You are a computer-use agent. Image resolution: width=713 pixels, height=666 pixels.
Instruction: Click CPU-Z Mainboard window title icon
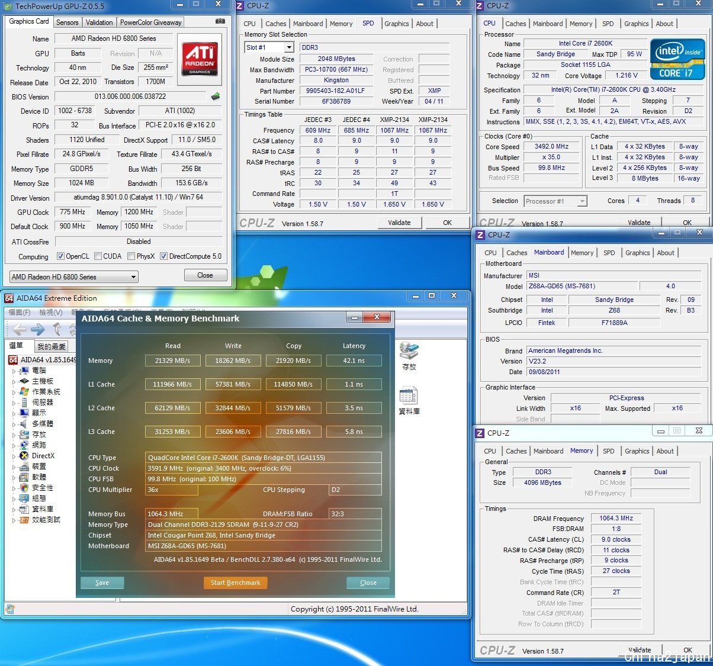[x=480, y=235]
